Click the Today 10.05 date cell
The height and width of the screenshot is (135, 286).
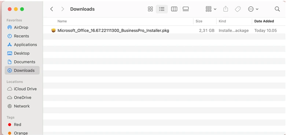pos(265,31)
